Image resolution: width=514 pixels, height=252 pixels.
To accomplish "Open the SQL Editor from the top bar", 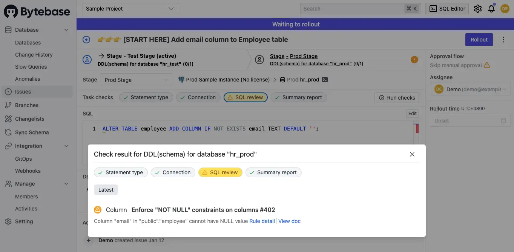I will [446, 8].
